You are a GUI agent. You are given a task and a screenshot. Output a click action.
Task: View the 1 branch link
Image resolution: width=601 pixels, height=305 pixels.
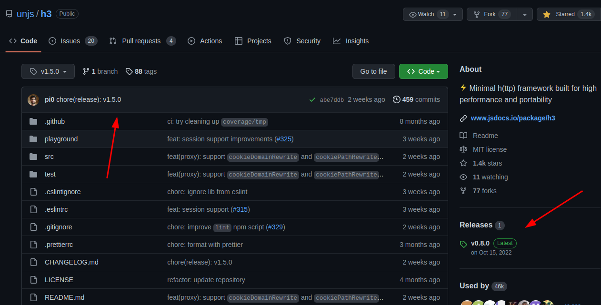click(x=100, y=71)
